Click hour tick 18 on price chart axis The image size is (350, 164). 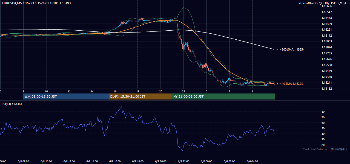pos(138,92)
